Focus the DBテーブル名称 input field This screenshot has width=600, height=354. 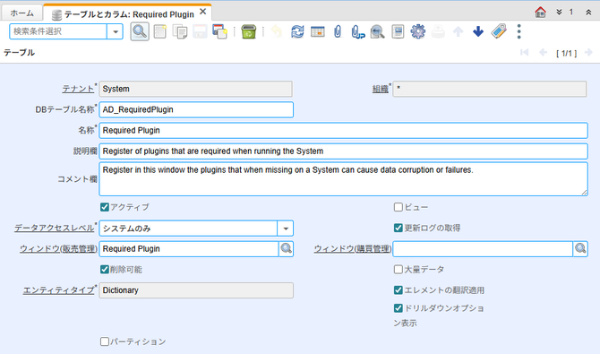196,109
